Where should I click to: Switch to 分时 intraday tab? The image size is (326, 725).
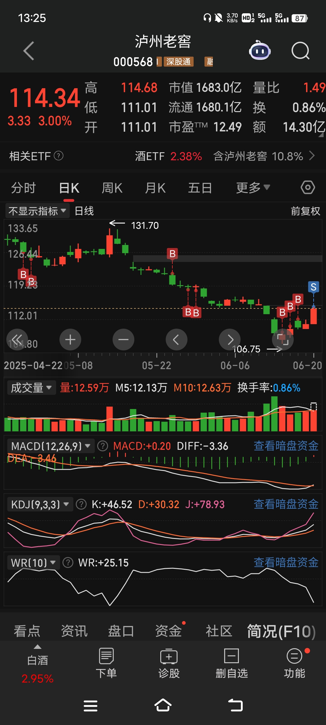[x=24, y=188]
